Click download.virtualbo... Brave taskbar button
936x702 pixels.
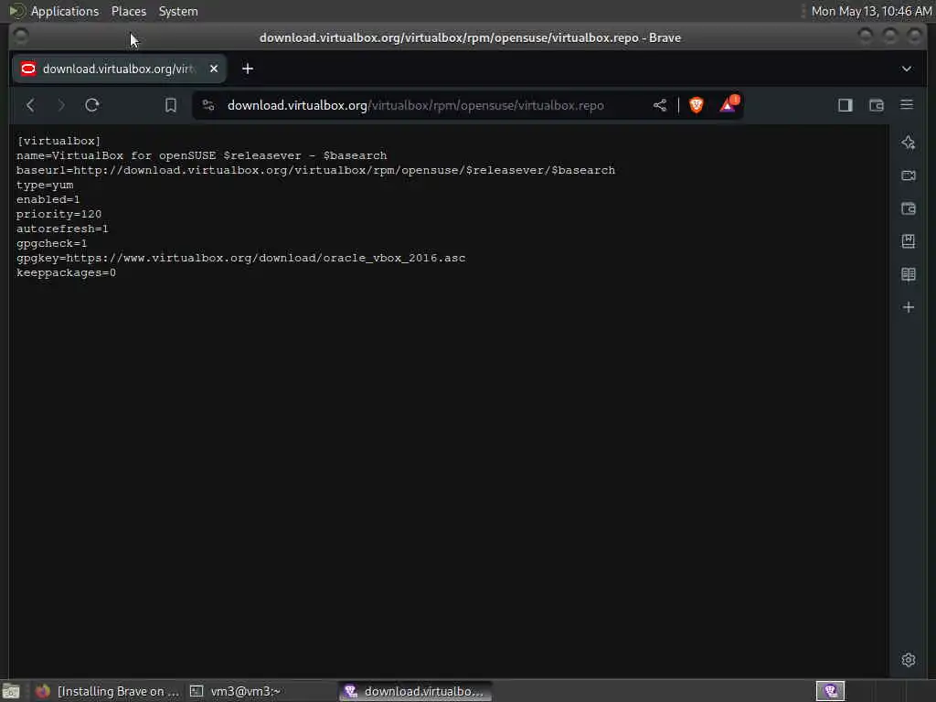416,691
